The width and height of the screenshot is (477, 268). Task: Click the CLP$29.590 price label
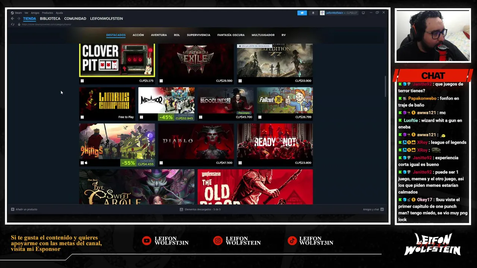[x=224, y=81]
